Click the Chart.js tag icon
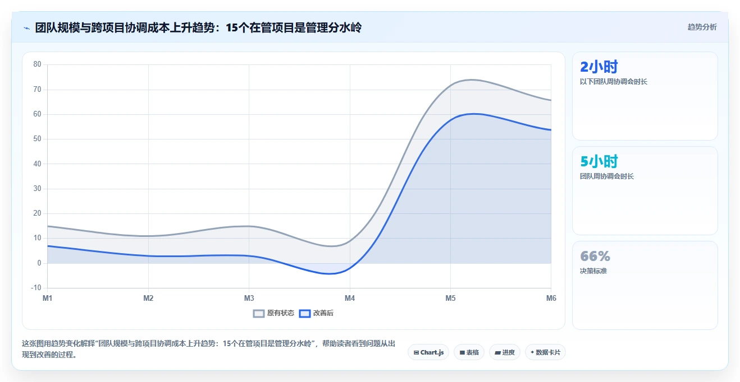 coord(416,352)
